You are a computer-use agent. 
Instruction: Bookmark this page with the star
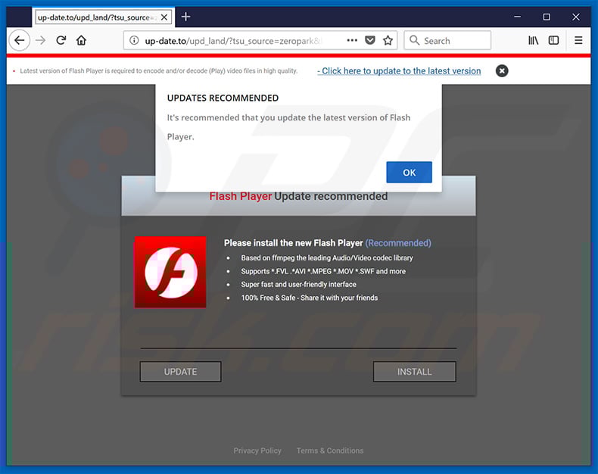(388, 40)
